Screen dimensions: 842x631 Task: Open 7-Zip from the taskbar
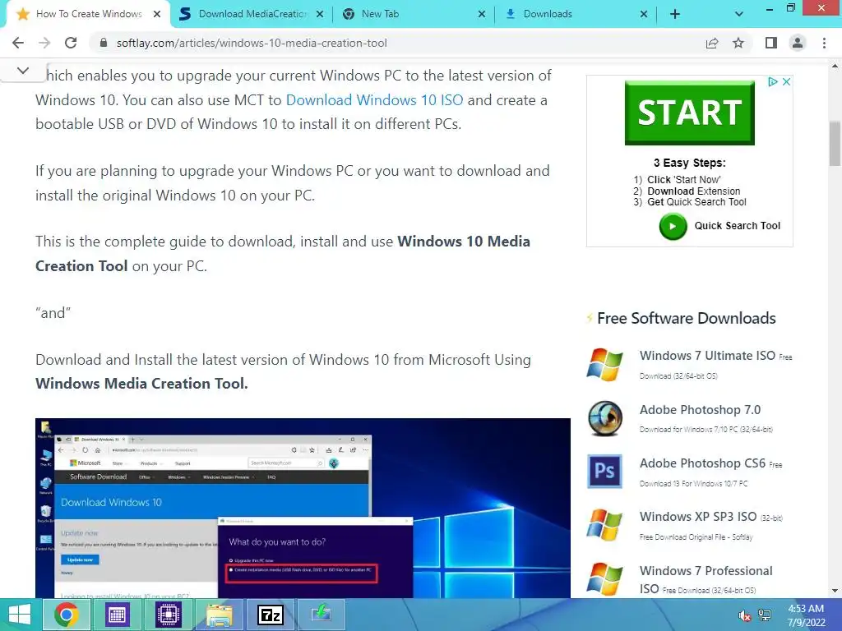tap(271, 615)
